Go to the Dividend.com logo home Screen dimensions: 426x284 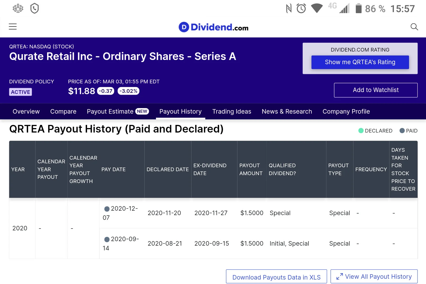pos(213,27)
